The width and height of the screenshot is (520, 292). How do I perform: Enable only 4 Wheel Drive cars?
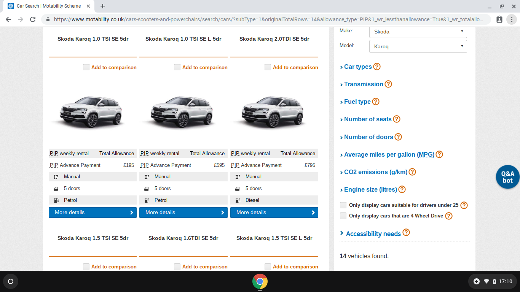343,216
